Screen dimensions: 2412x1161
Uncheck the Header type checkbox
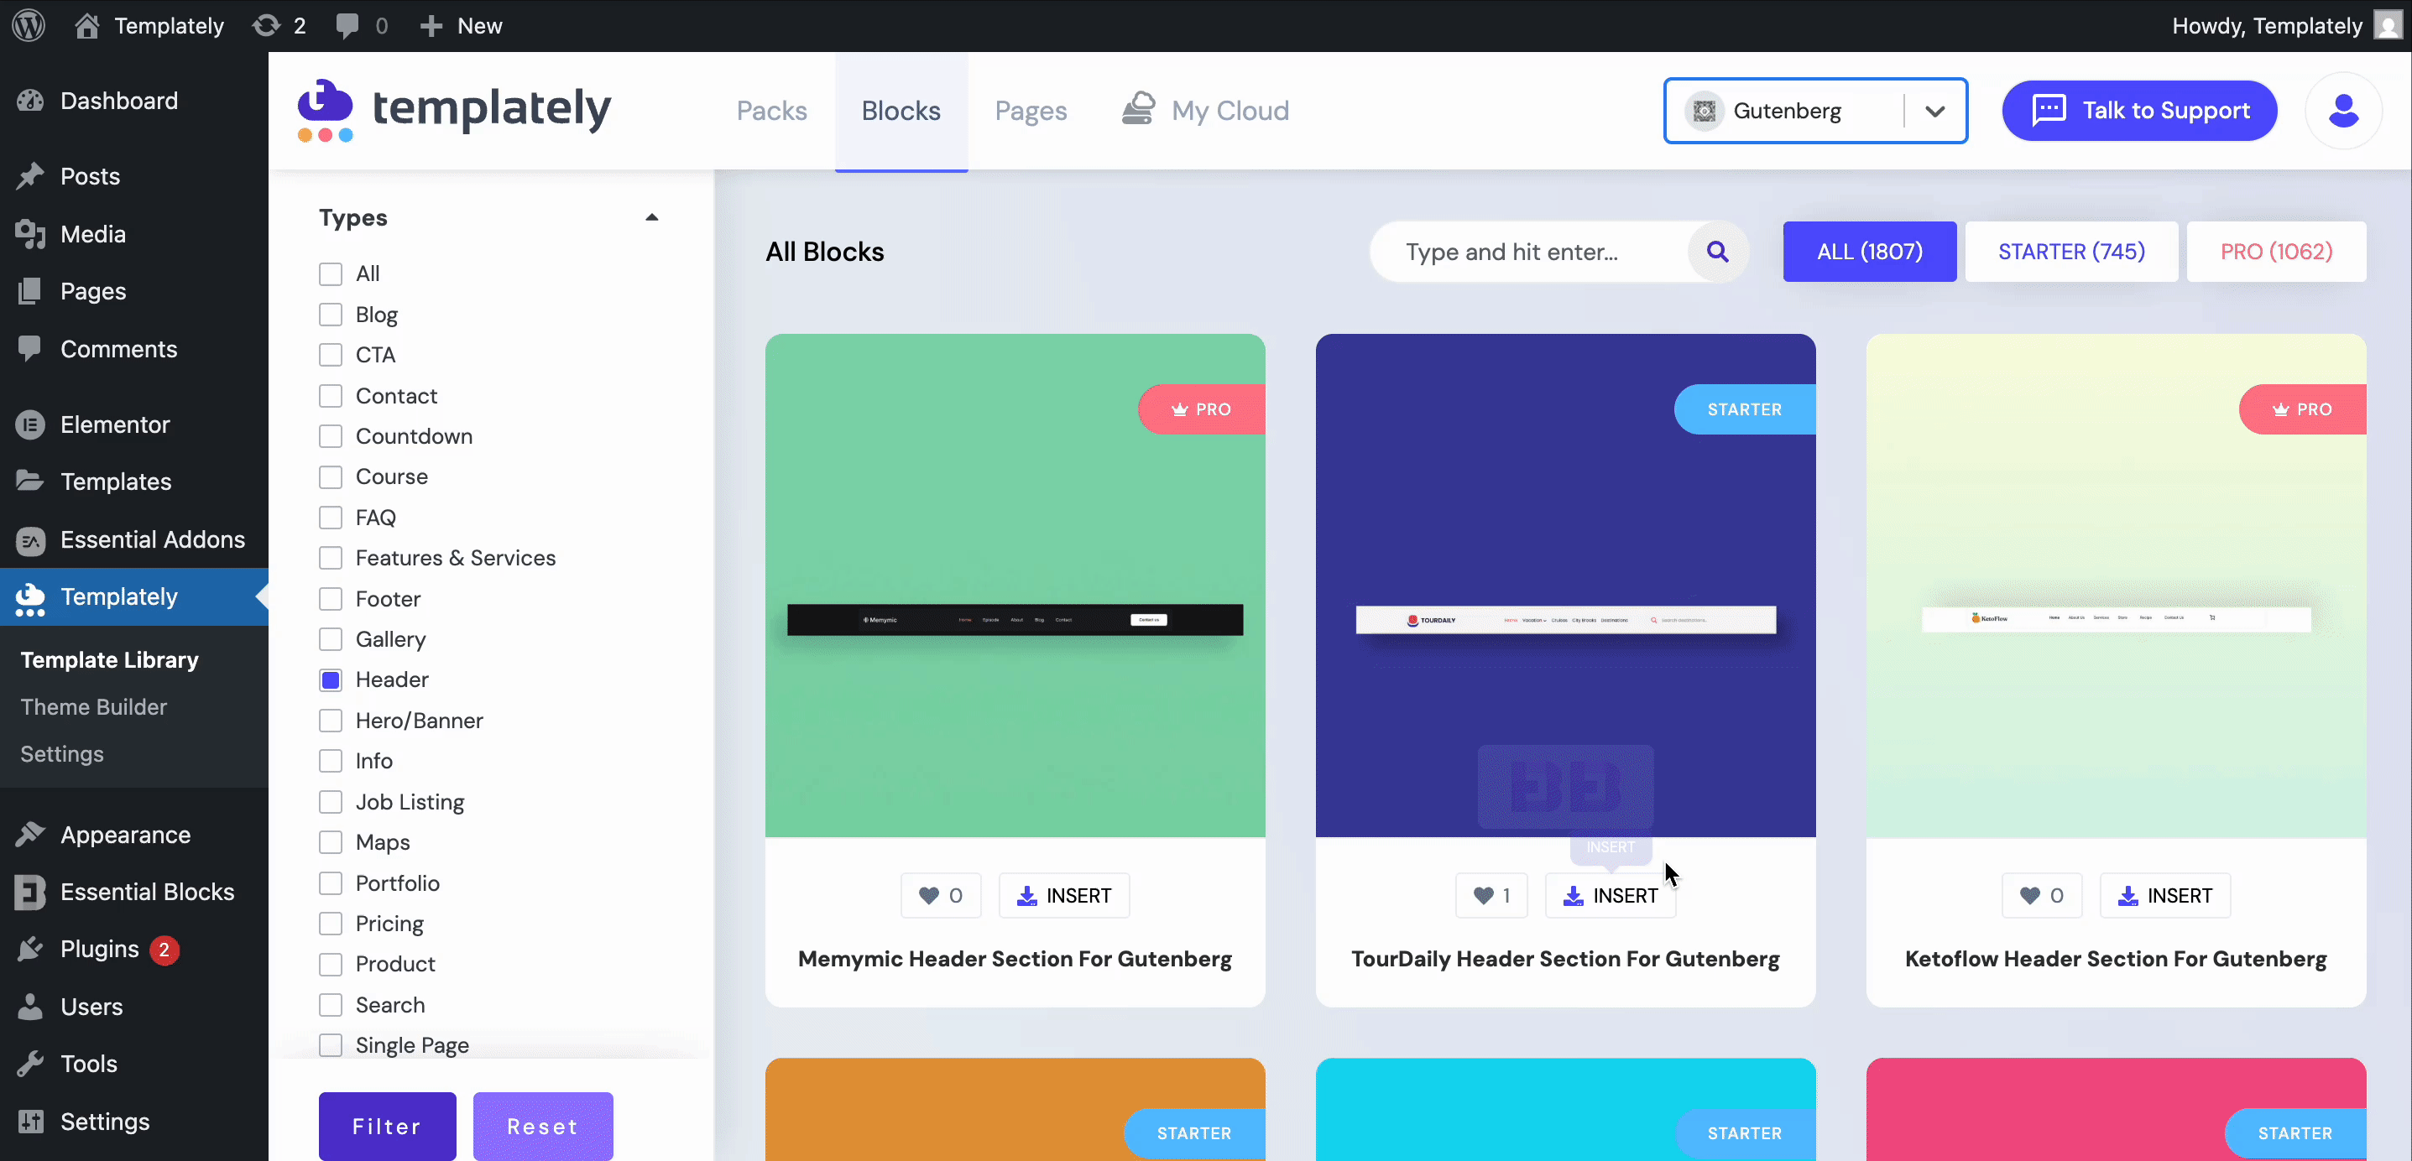click(331, 679)
